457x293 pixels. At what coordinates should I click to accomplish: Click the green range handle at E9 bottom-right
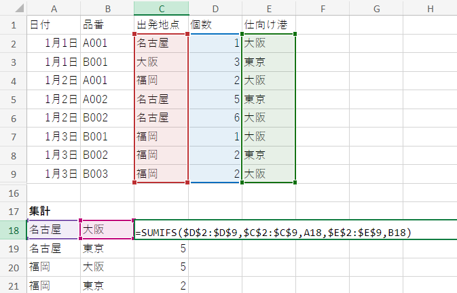pos(295,182)
